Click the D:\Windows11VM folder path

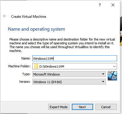52,66
